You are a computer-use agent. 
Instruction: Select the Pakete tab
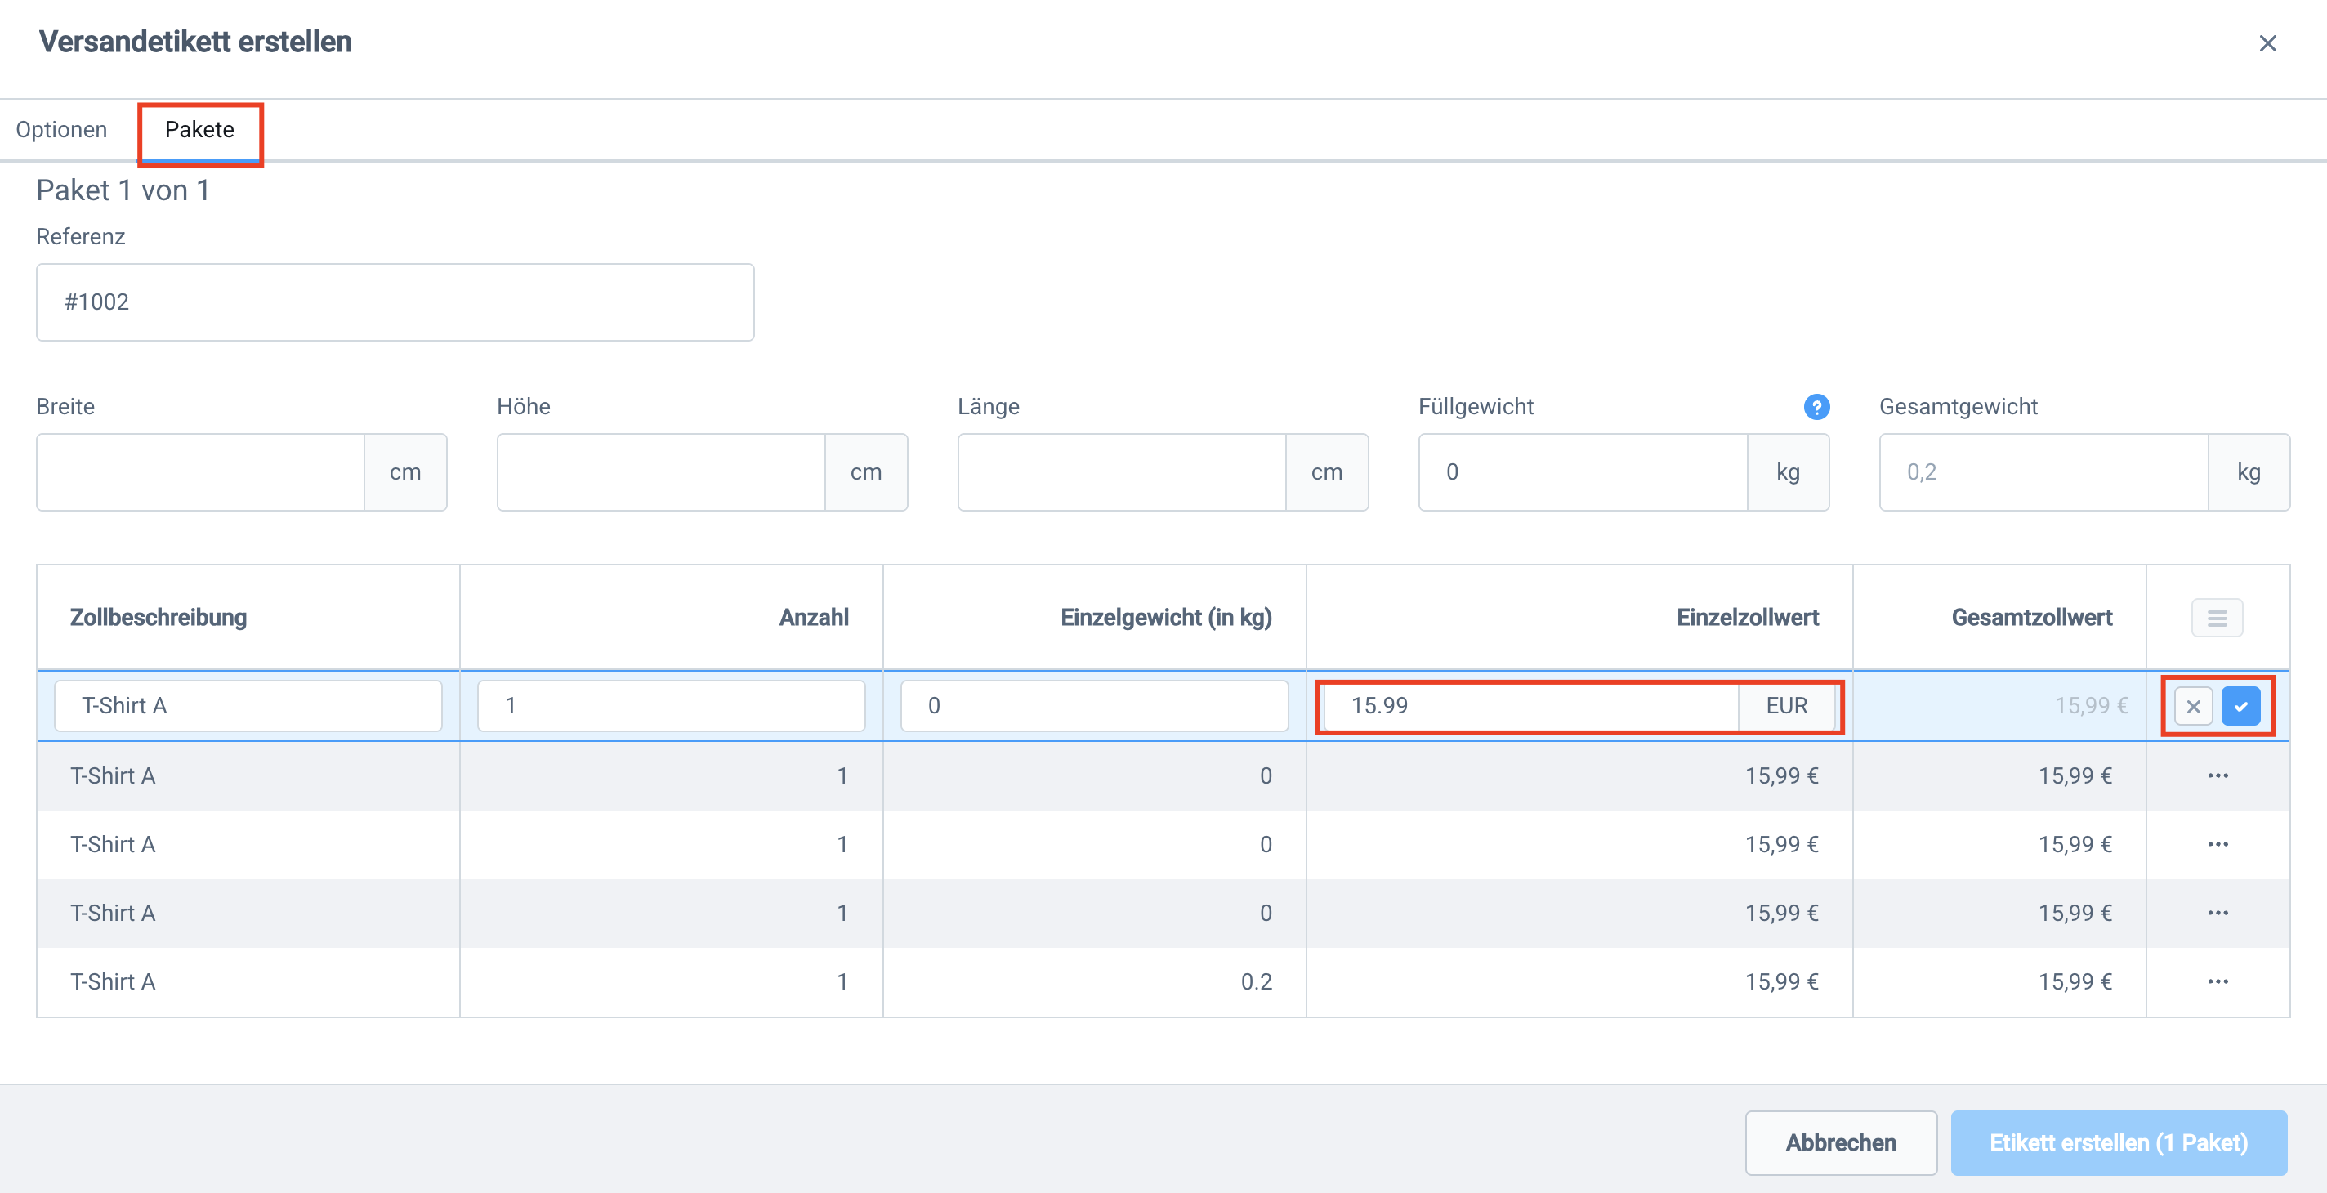coord(199,130)
